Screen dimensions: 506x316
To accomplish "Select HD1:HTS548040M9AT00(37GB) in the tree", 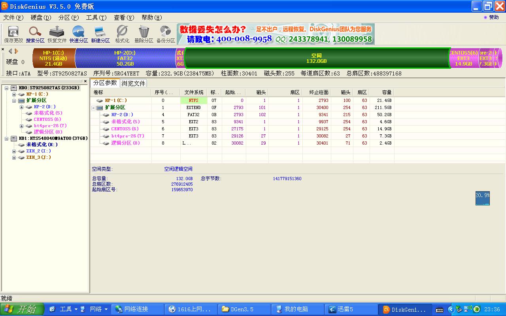I will tap(53, 138).
